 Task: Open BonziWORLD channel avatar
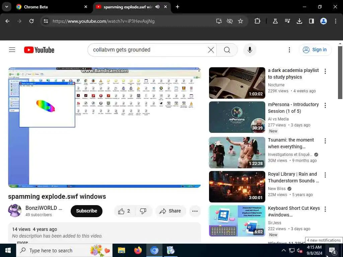point(15,211)
